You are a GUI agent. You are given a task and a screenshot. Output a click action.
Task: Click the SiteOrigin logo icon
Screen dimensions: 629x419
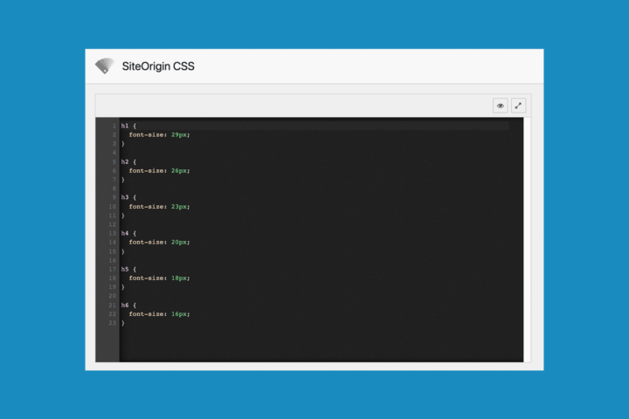(105, 65)
